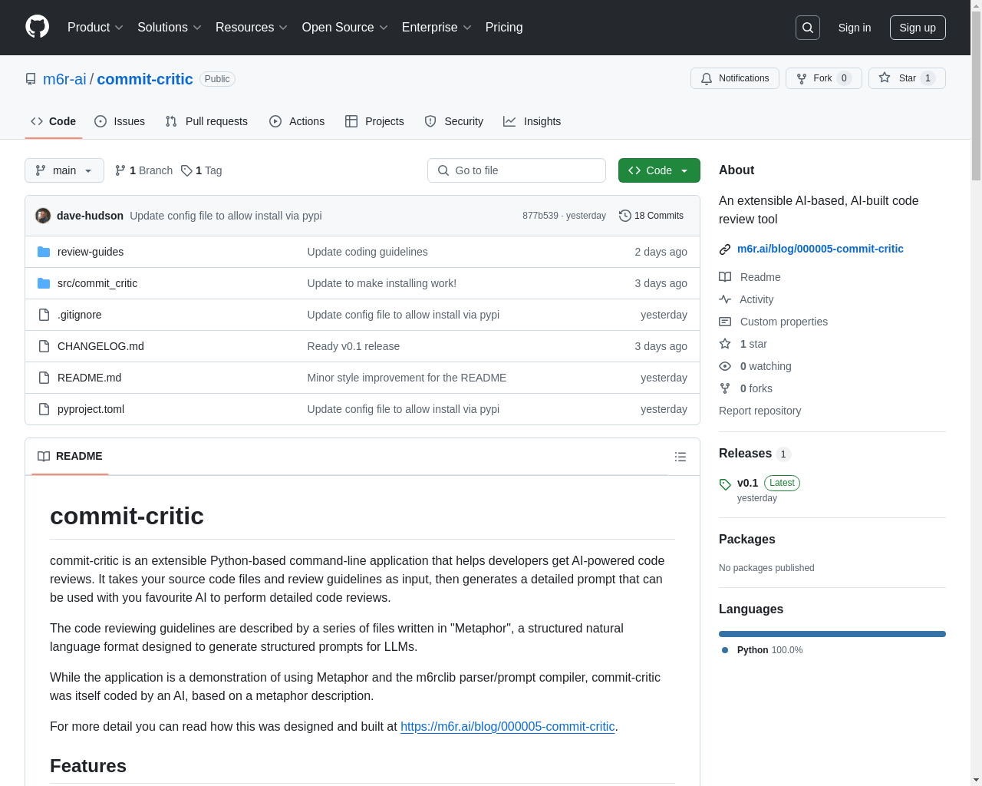Open the 'Update coding guidelines' commit message
Screen dimensions: 982x786
367,252
